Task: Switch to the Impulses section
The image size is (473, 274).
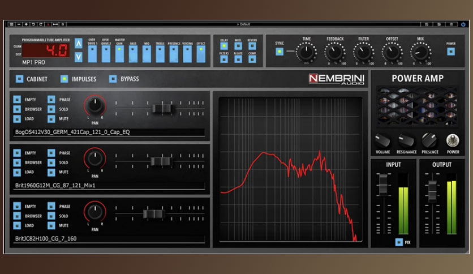Action: click(x=64, y=79)
